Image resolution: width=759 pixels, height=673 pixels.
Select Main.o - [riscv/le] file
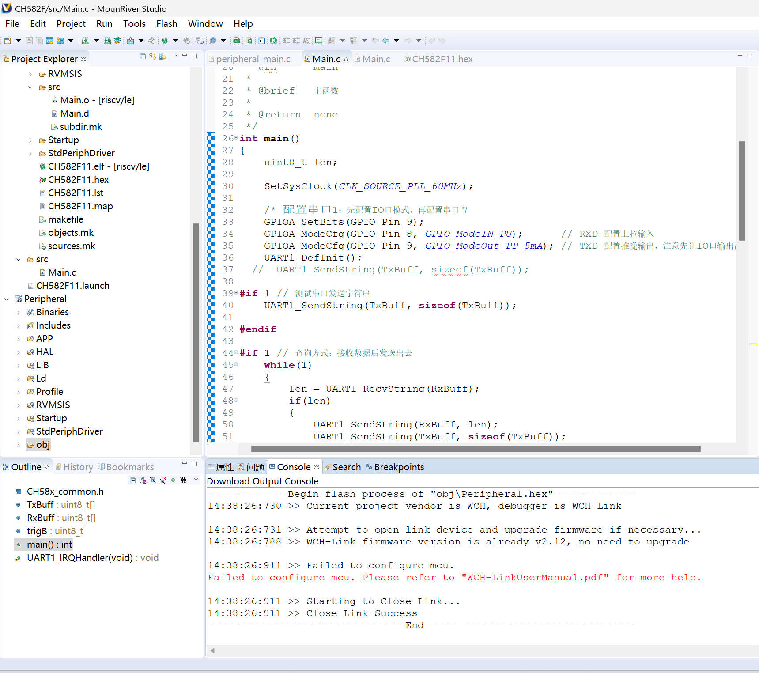coord(93,100)
